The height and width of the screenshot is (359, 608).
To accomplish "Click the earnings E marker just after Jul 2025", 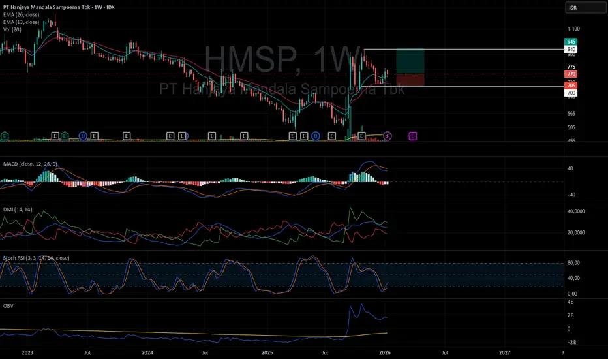I will tap(331, 136).
